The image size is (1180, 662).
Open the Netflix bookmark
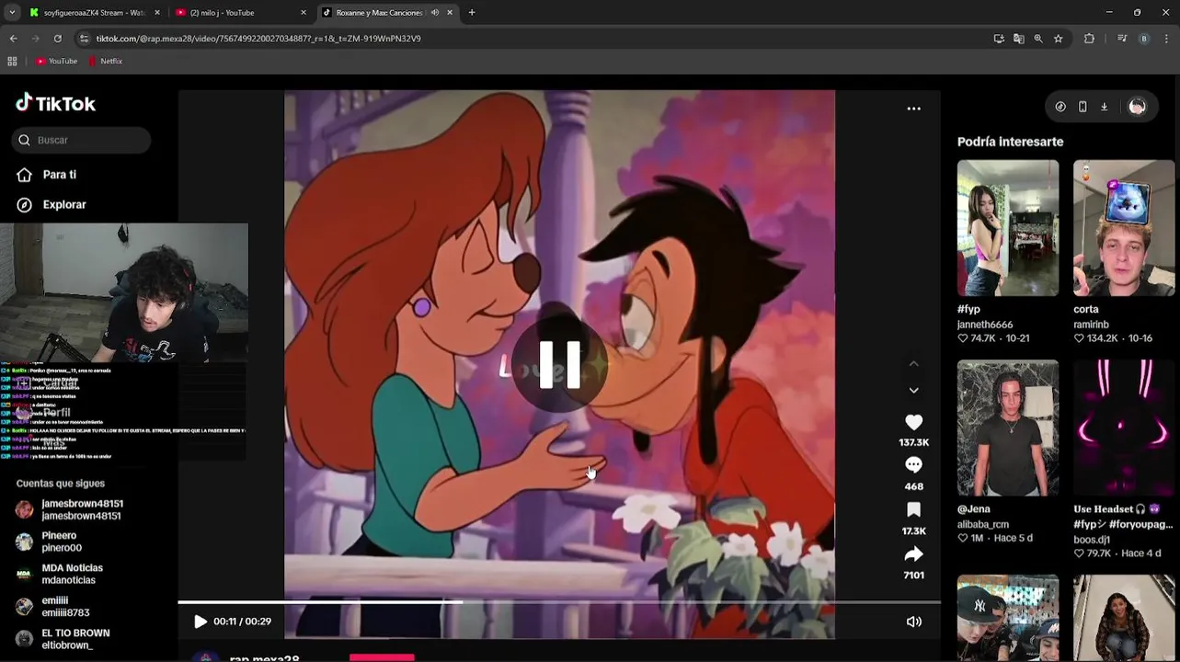point(106,62)
